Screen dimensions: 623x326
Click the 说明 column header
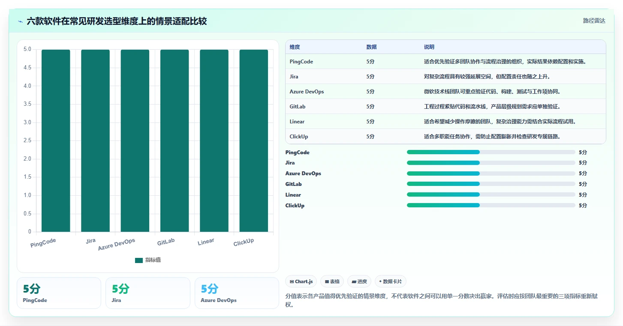(x=429, y=47)
